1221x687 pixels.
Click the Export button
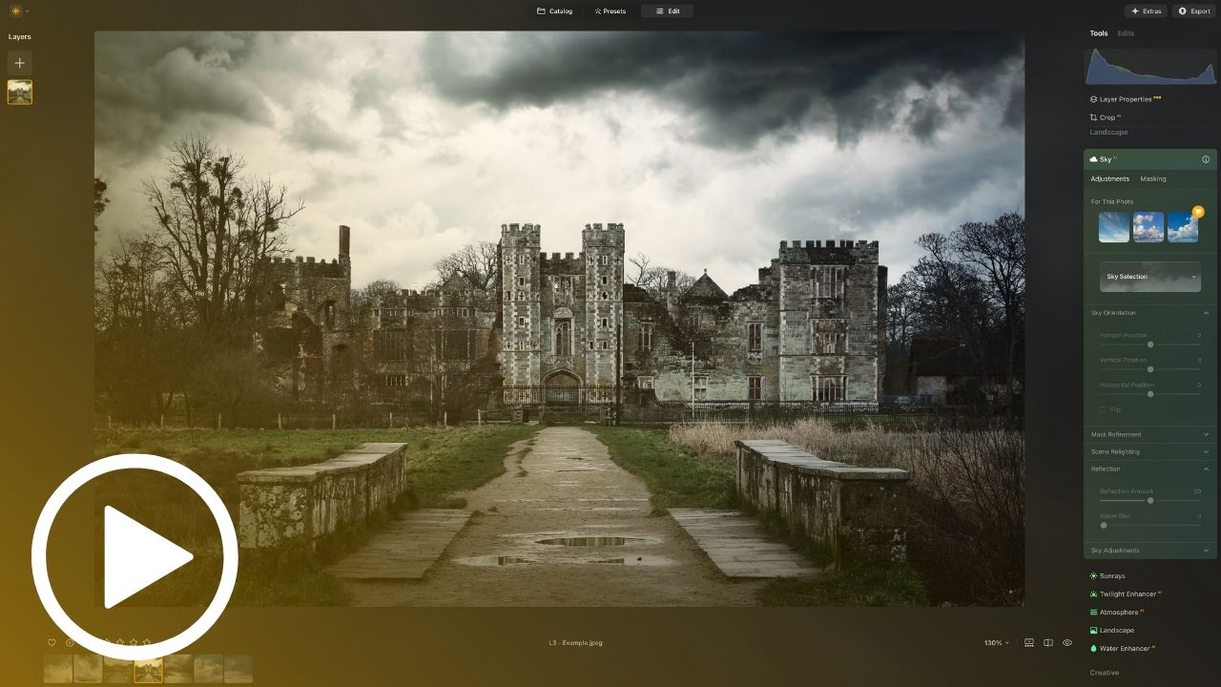coord(1194,11)
